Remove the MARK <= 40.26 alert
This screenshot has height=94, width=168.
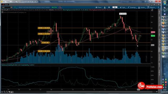(x=49, y=51)
